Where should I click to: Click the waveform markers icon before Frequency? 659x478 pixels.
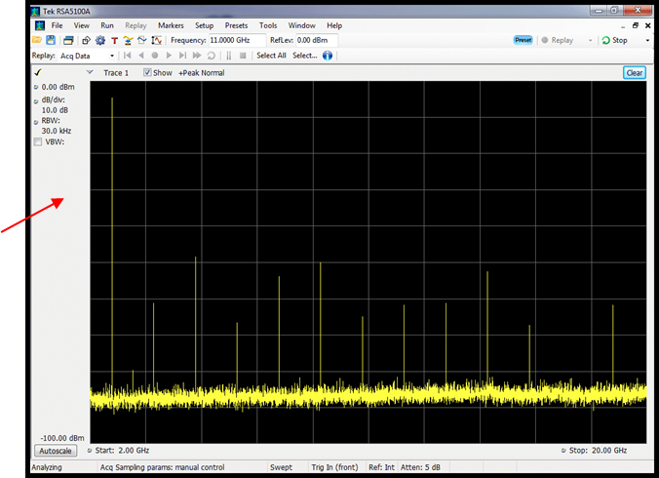157,41
